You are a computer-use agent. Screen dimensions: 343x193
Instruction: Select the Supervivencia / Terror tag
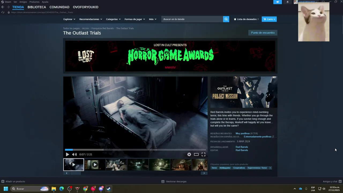pyautogui.click(x=257, y=168)
